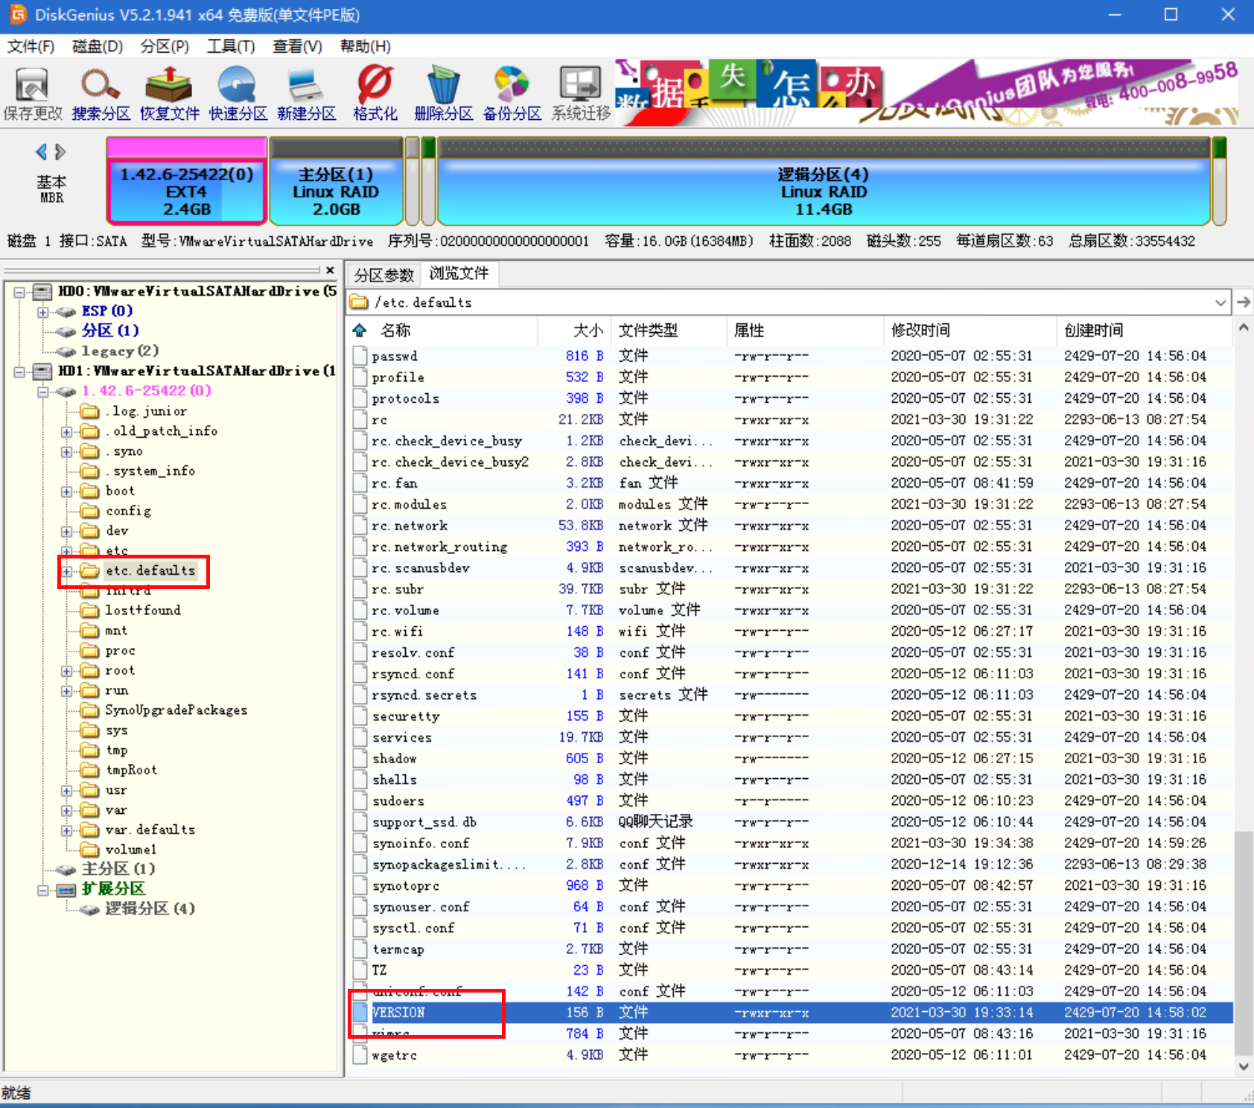Collapse the HD1 disk tree node

click(19, 372)
